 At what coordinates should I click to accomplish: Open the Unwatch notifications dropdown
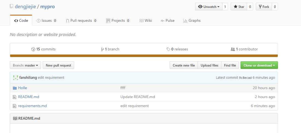click(x=209, y=7)
